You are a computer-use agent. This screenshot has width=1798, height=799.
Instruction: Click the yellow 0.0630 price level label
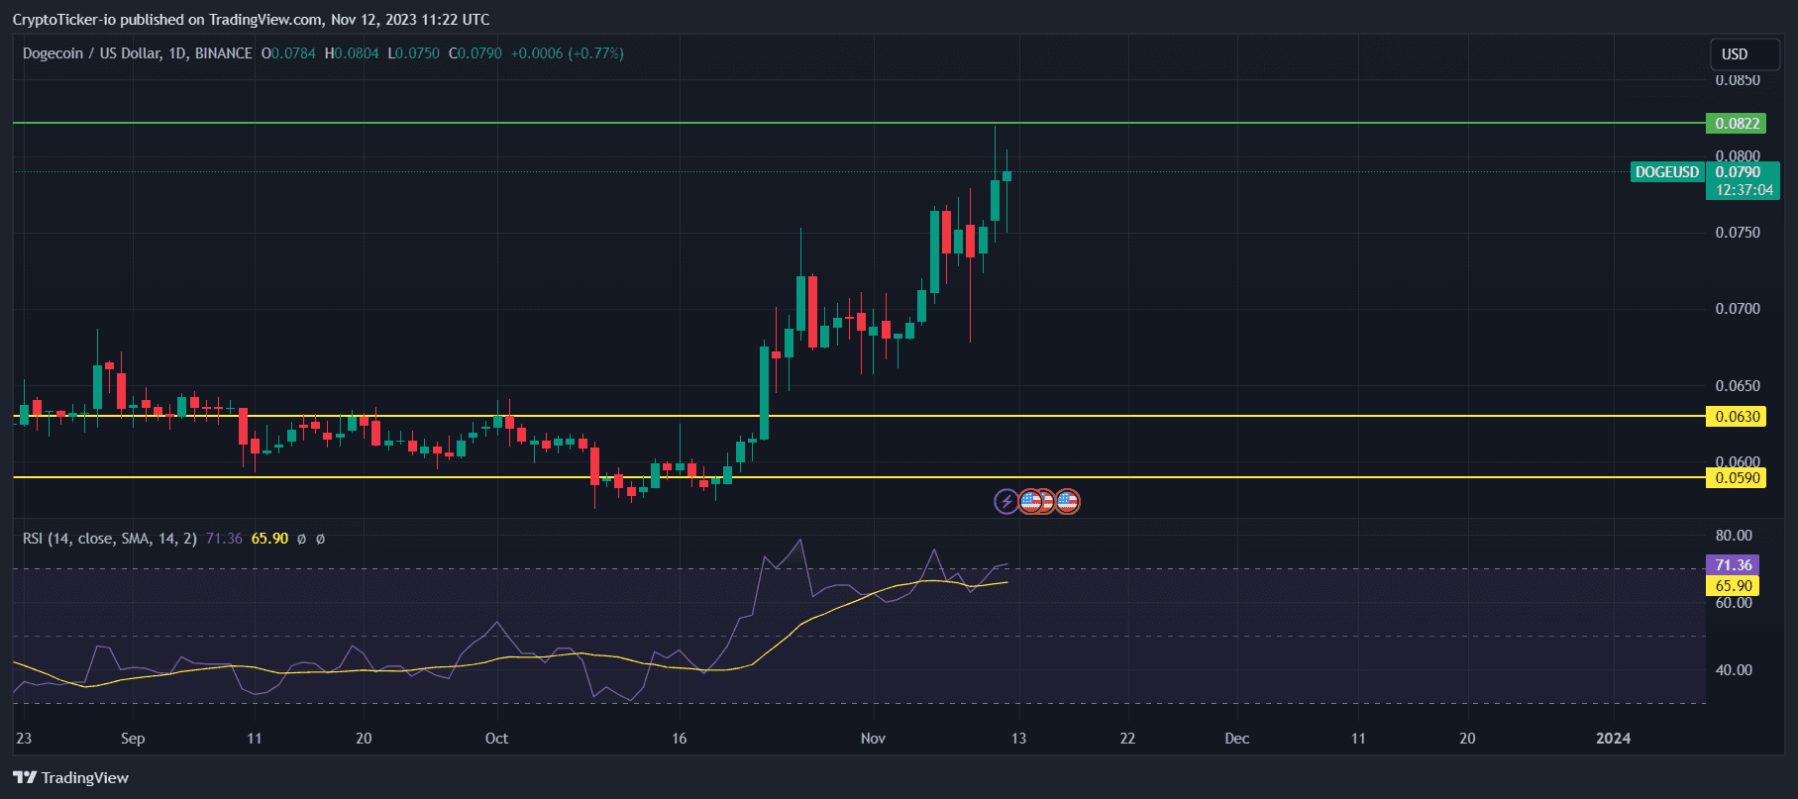1736,417
